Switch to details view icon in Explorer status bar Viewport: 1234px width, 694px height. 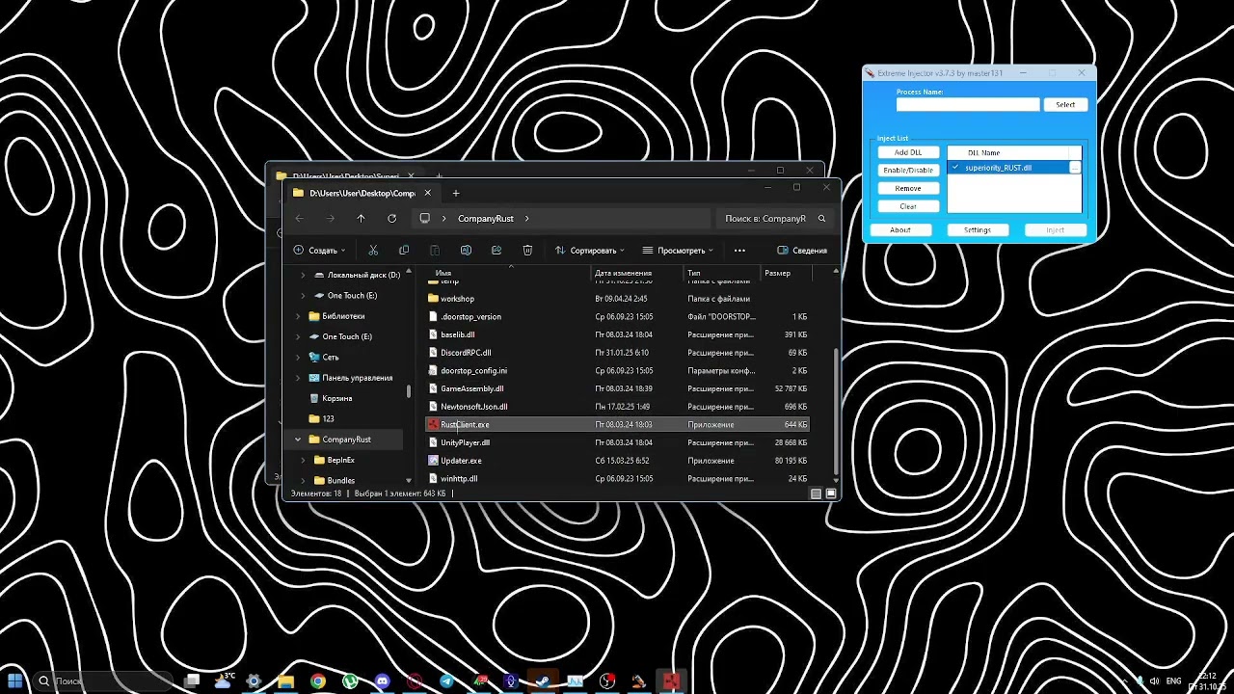[x=817, y=494]
